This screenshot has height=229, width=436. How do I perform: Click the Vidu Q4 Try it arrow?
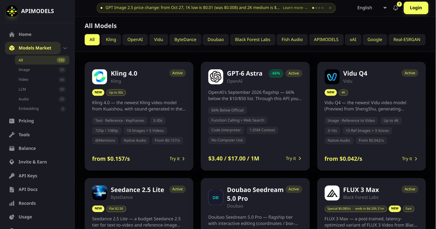tap(416, 158)
